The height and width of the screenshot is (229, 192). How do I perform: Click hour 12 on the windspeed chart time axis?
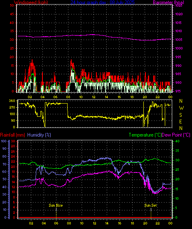point(94,97)
